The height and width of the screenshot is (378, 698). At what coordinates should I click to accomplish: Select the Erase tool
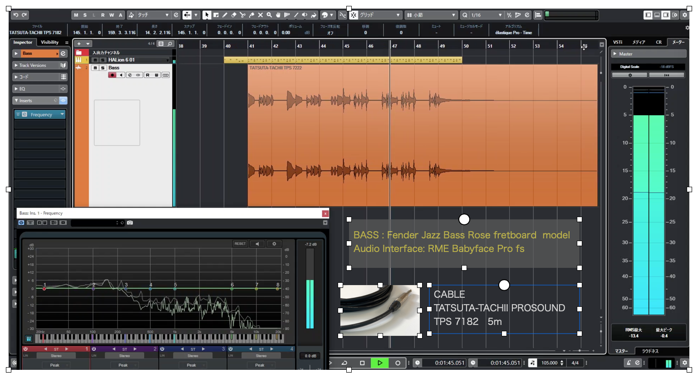point(234,15)
